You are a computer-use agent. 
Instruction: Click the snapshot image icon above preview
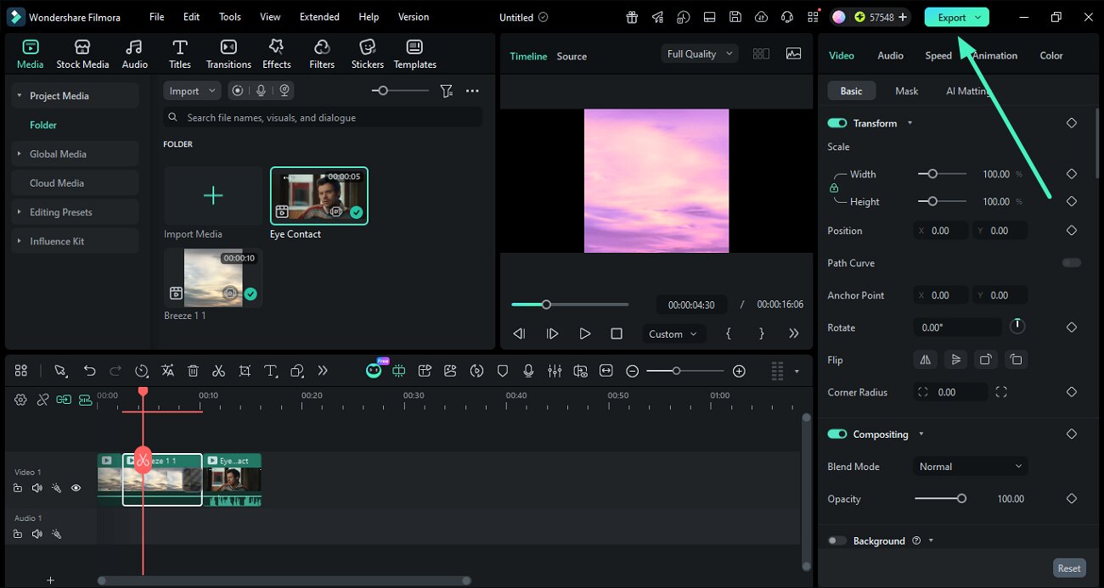coord(793,53)
